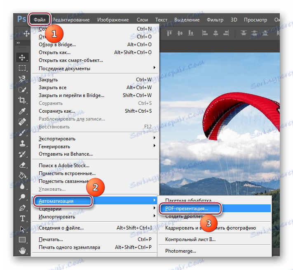The width and height of the screenshot is (293, 270).
Task: Open the Изображение menu
Action: pos(113,20)
